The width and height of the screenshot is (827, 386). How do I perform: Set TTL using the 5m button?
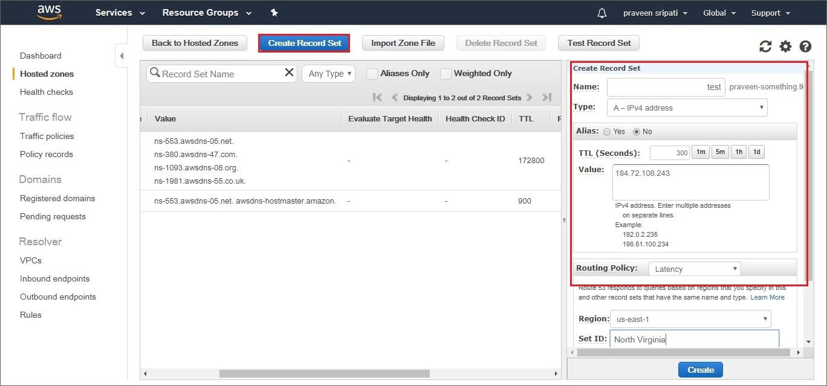coord(720,152)
